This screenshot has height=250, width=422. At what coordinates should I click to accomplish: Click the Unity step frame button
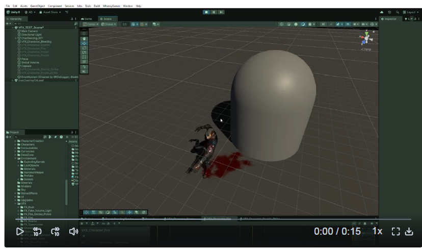tap(221, 12)
